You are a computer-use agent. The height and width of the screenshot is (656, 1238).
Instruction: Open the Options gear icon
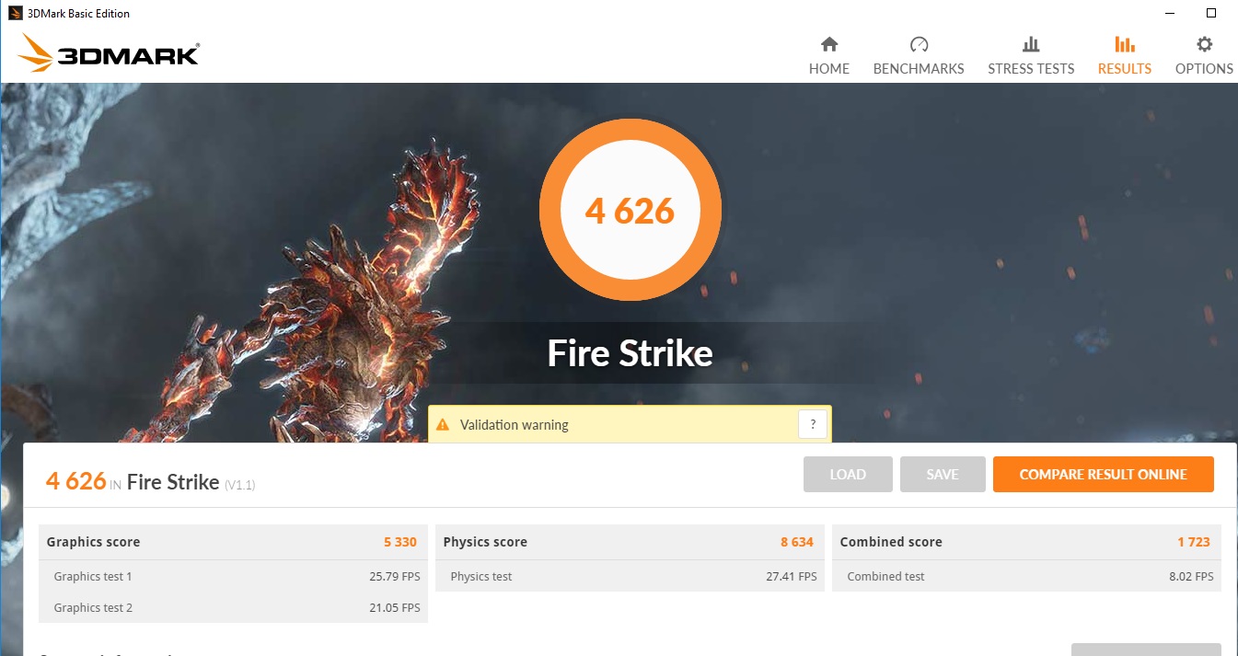click(1204, 44)
